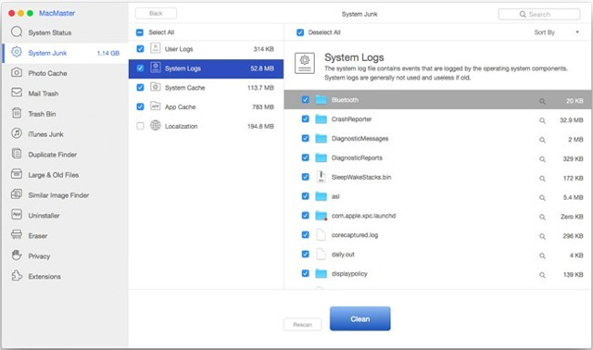Reveal corecaptured.log with its magnifier icon
The height and width of the screenshot is (350, 593).
click(x=542, y=236)
